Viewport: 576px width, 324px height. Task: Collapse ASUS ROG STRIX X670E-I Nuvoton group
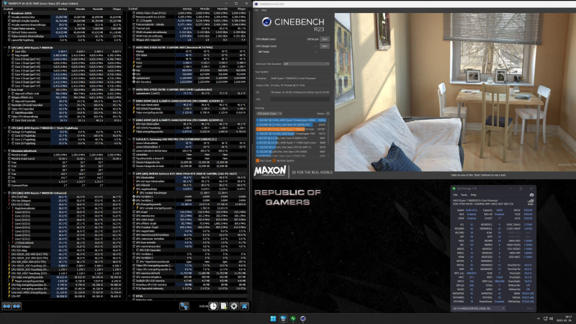tap(130, 48)
